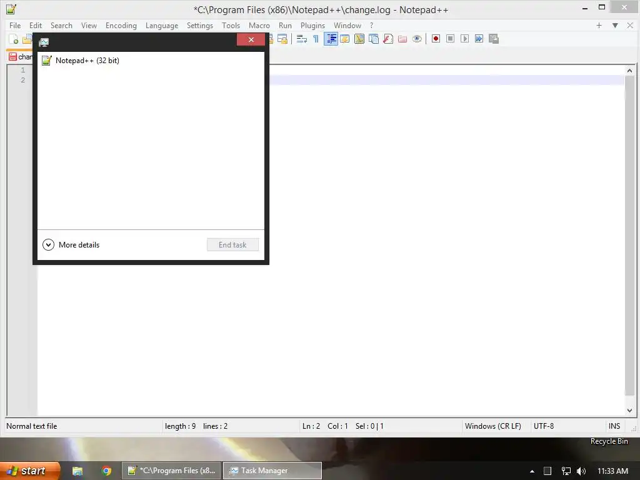Click the vertical scrollbar thumb in editor

coord(629,236)
